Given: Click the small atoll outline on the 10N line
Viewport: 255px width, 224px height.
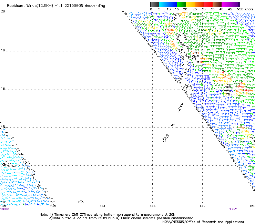Looking at the screenshot, I should pos(81,202).
